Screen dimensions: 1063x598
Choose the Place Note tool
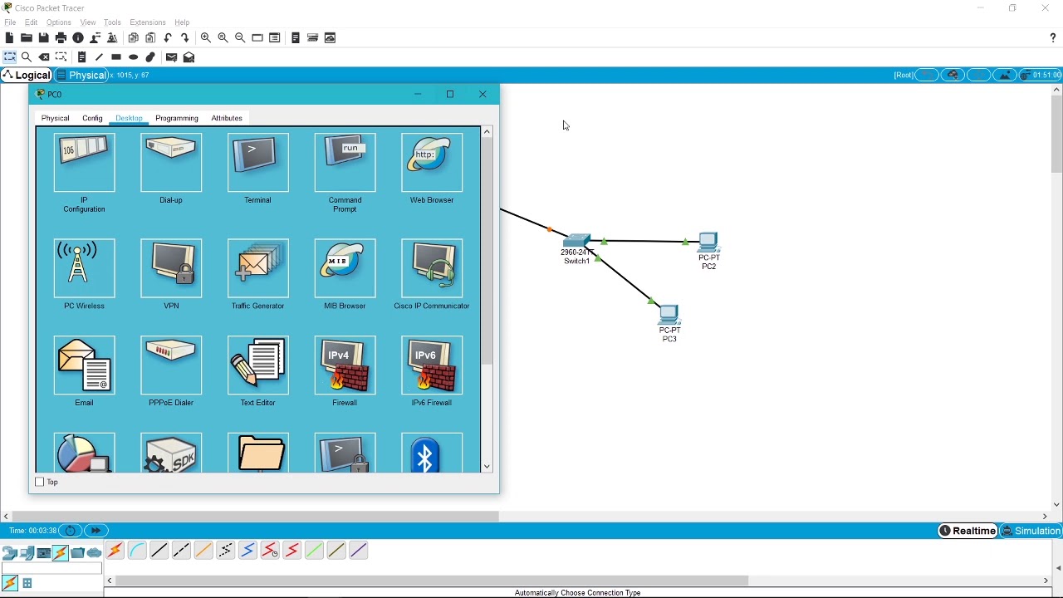81,57
